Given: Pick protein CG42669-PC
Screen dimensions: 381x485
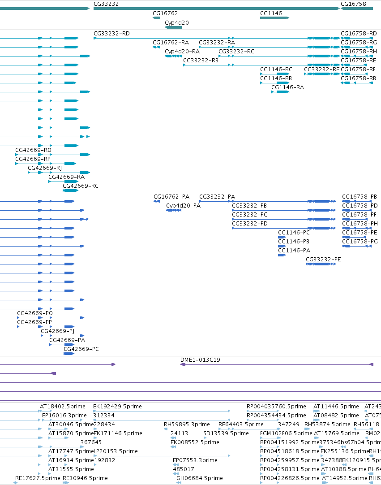Looking at the screenshot, I should (x=81, y=349).
